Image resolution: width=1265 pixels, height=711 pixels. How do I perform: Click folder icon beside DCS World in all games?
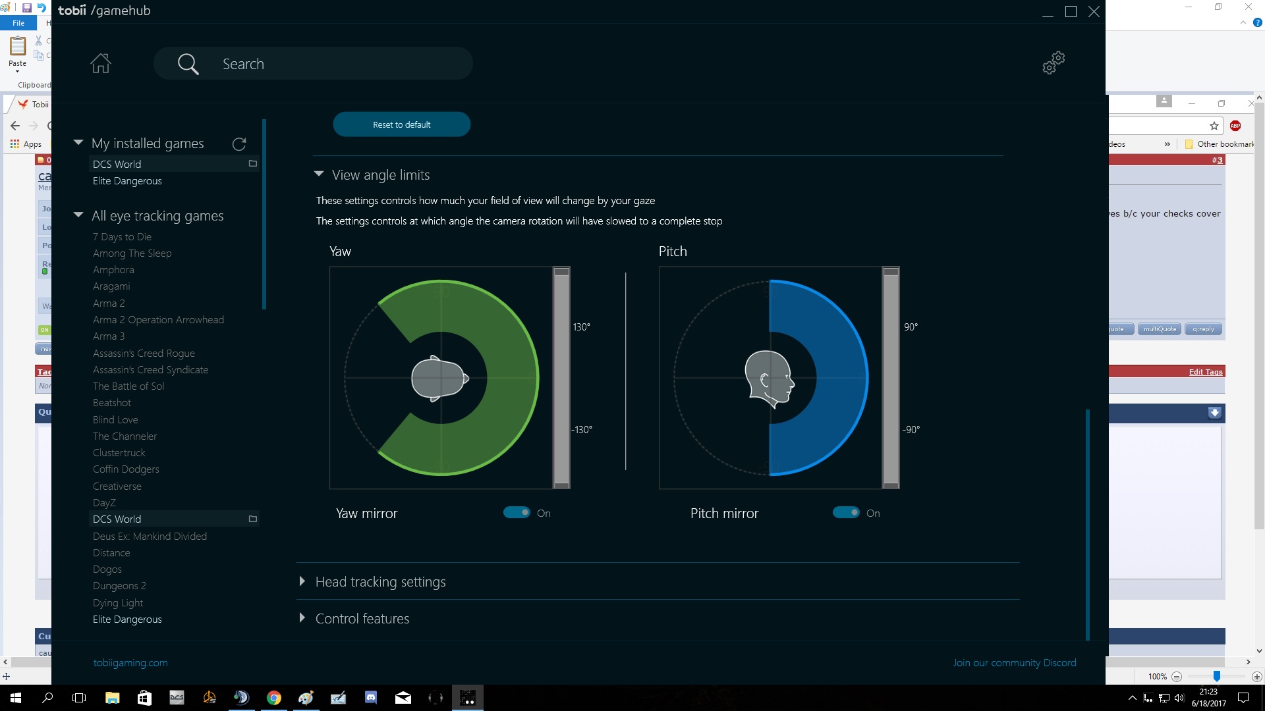click(x=252, y=519)
